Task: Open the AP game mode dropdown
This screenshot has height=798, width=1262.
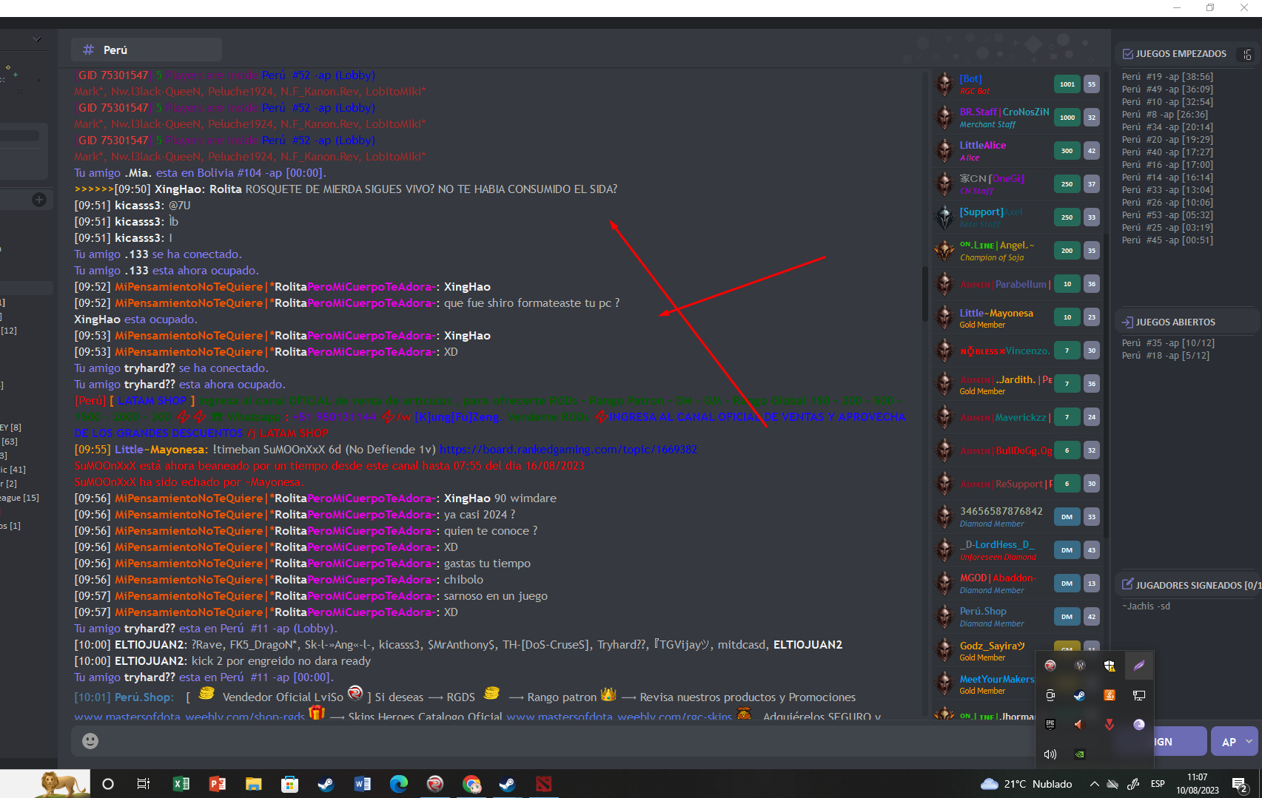Action: click(x=1235, y=741)
